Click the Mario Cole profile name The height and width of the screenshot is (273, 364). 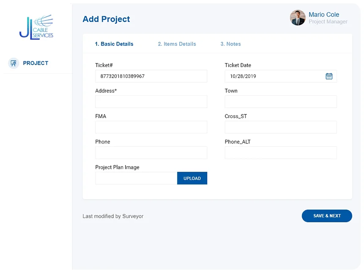pos(324,15)
